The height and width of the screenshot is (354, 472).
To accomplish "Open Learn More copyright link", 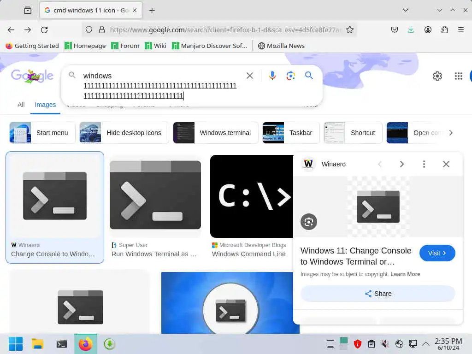I will 405,274.
